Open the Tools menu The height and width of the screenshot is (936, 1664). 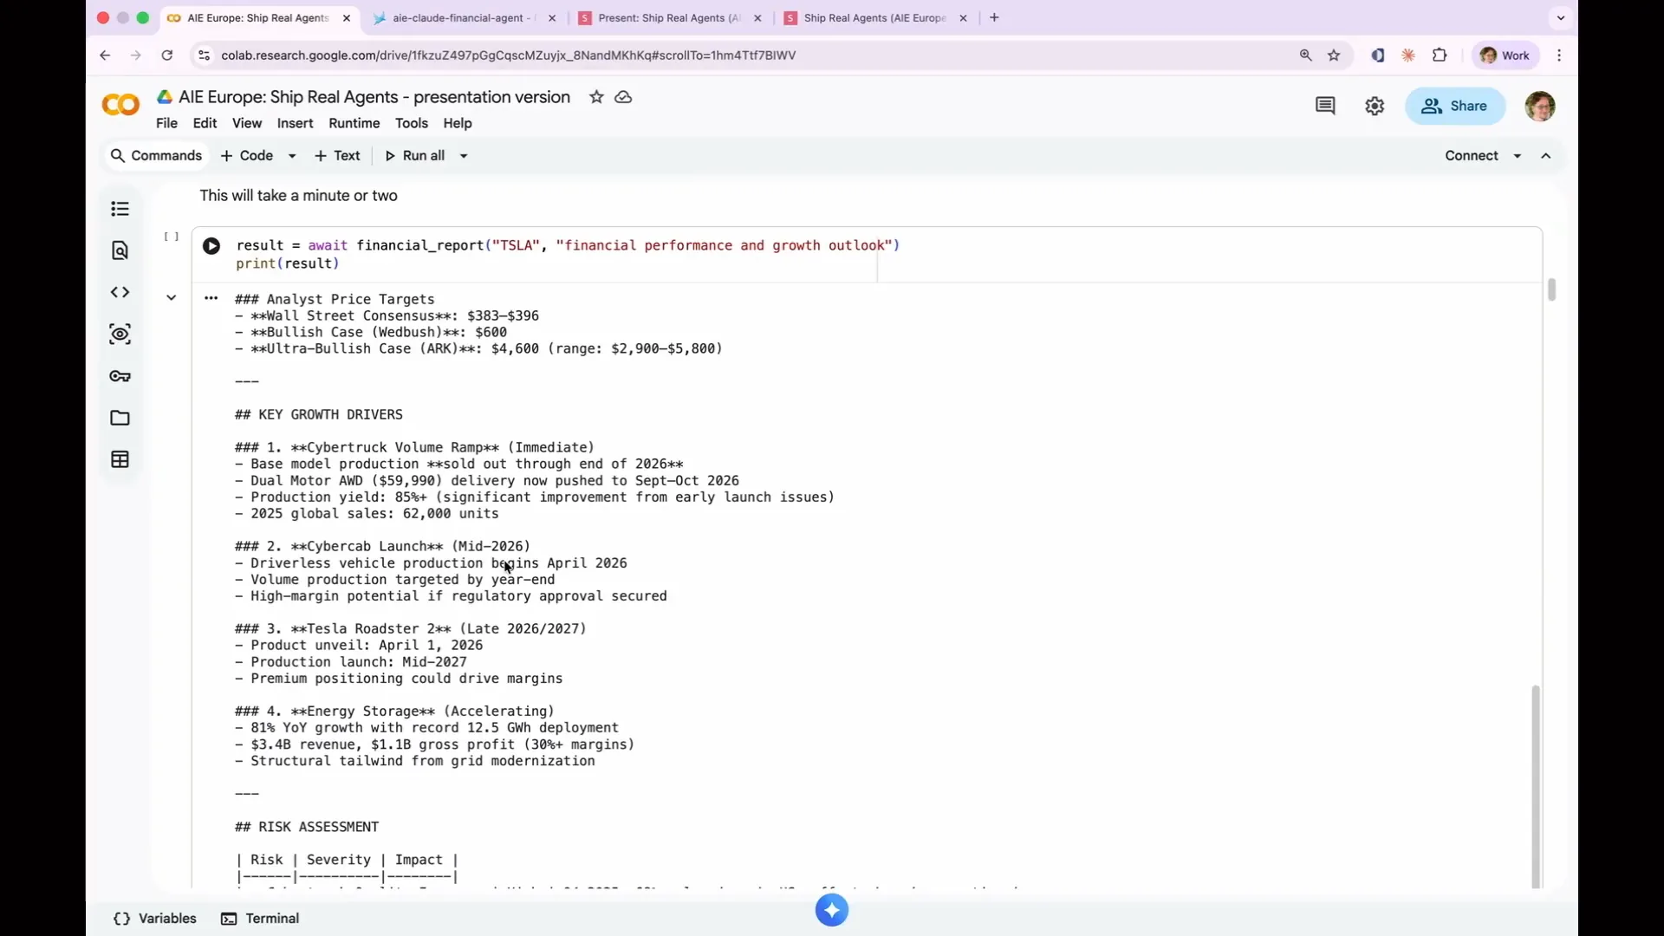click(412, 123)
